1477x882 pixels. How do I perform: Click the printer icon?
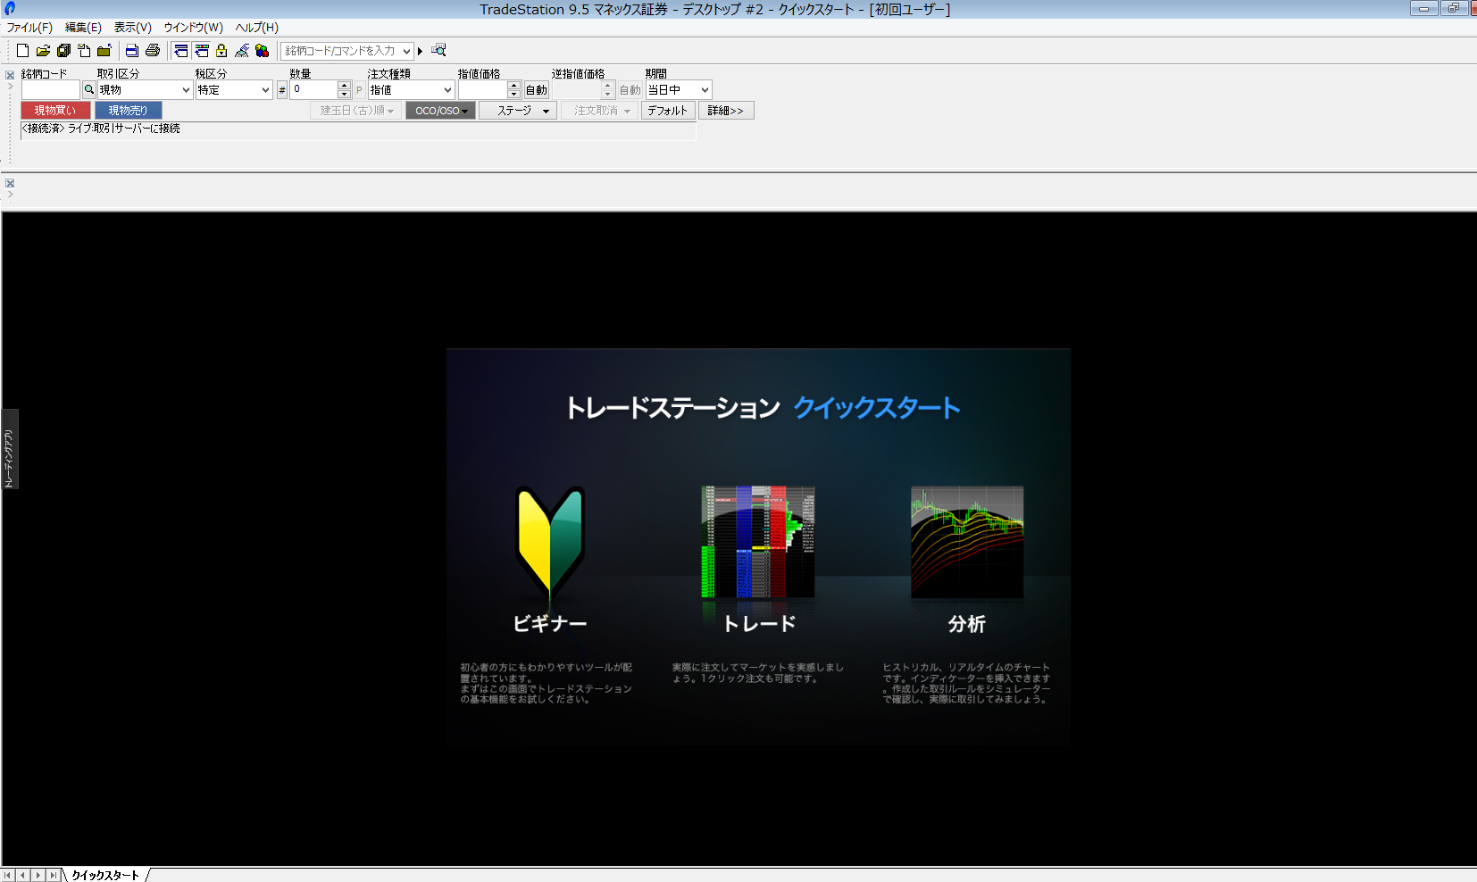(153, 51)
